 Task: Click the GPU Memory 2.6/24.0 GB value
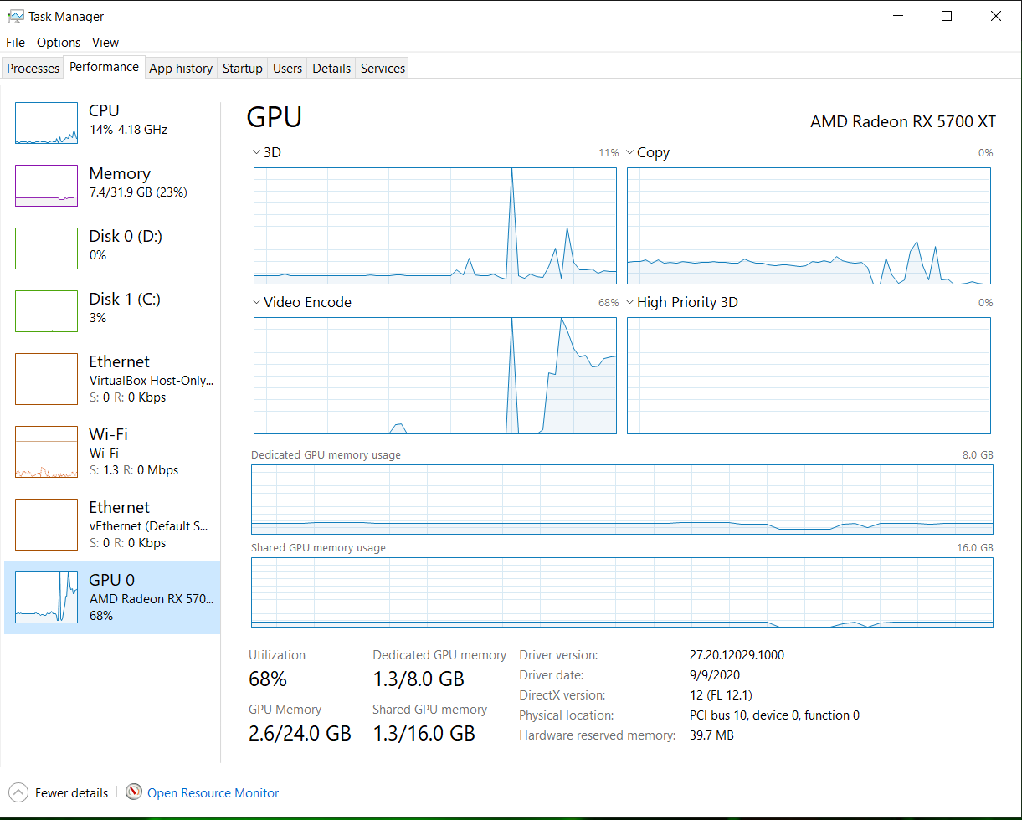tap(300, 733)
